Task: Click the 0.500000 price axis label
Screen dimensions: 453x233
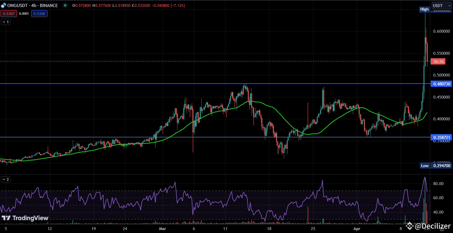Action: pos(441,75)
